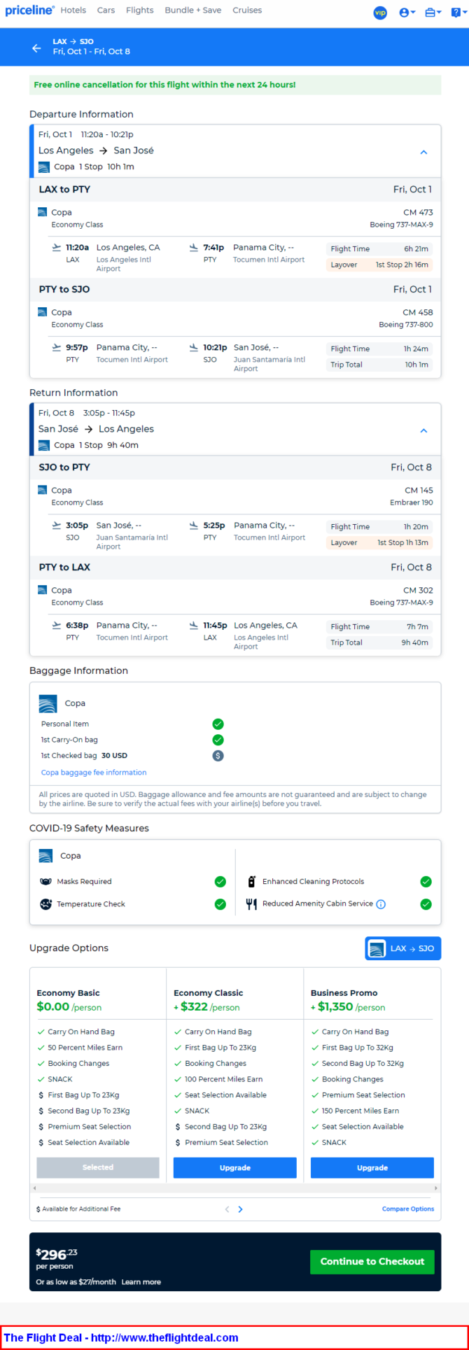The width and height of the screenshot is (469, 1350).
Task: Open Bundle + Save in navigation
Action: [x=193, y=10]
